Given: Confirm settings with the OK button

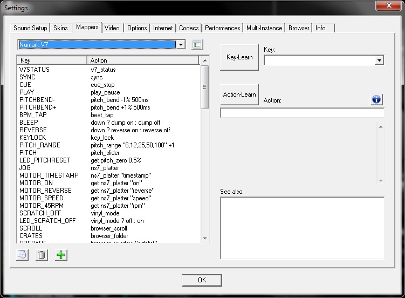Looking at the screenshot, I should tap(202, 280).
